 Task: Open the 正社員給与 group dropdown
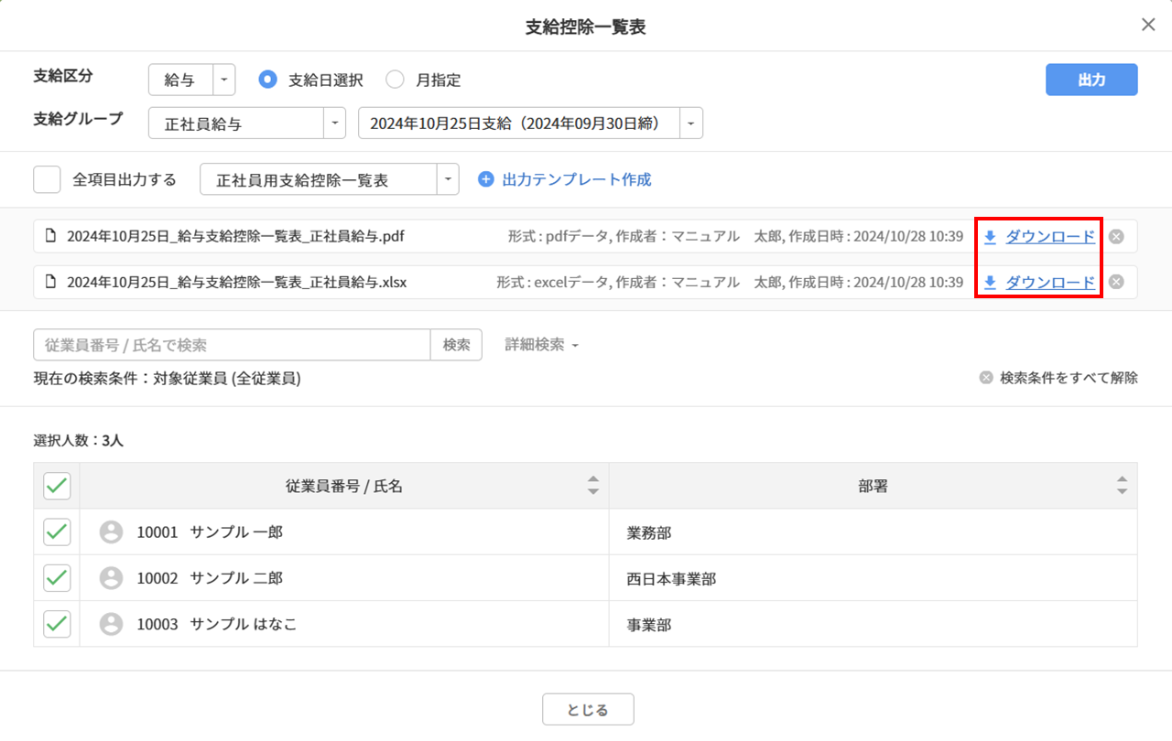click(x=334, y=123)
